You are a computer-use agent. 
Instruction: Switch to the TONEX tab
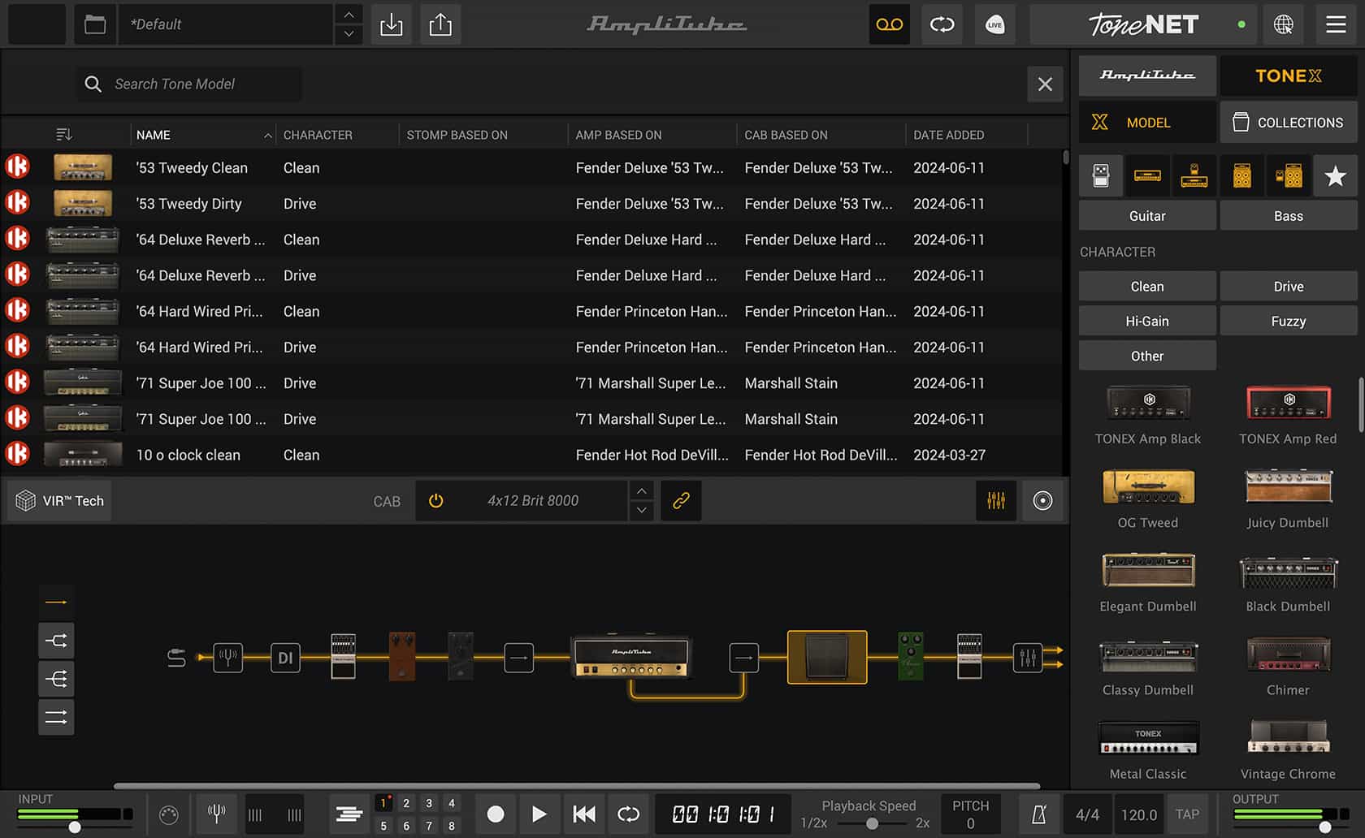pyautogui.click(x=1288, y=76)
